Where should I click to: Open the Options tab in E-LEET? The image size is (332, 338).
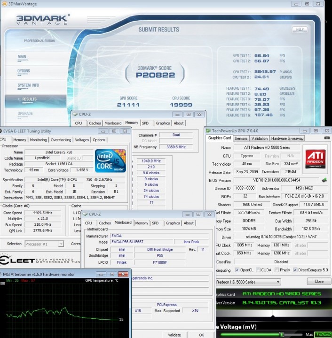point(99,140)
